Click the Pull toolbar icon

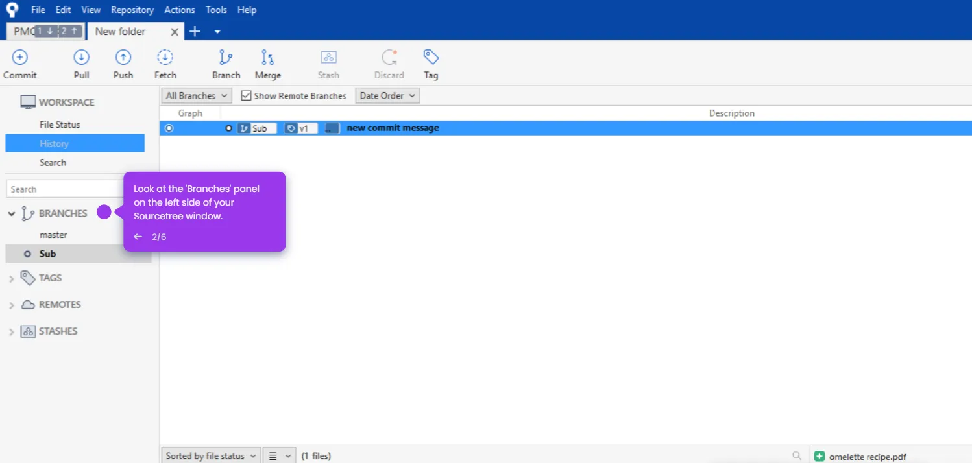click(81, 57)
